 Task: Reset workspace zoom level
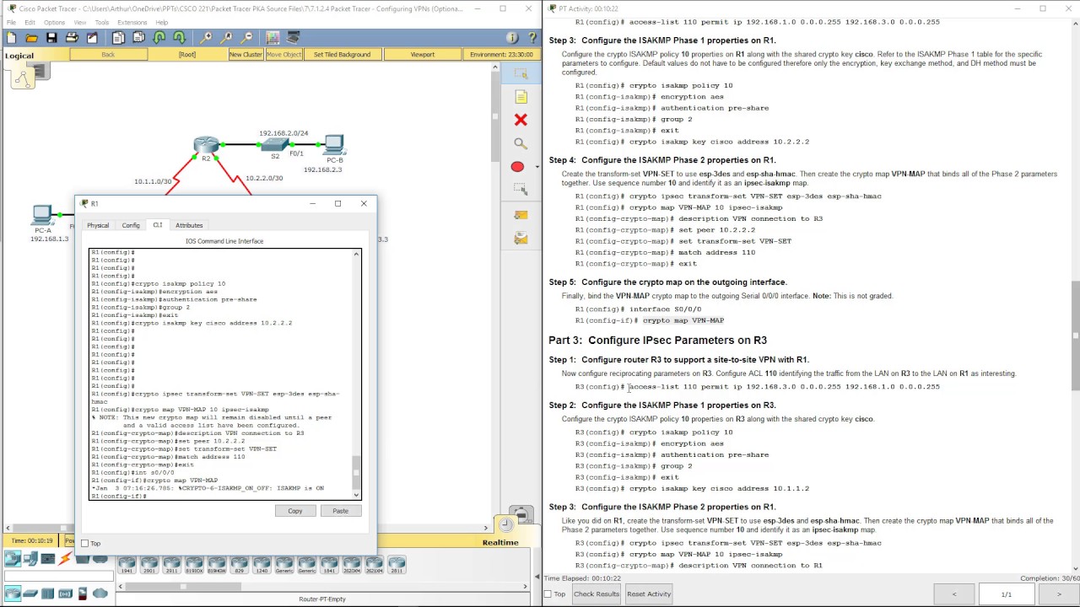225,38
